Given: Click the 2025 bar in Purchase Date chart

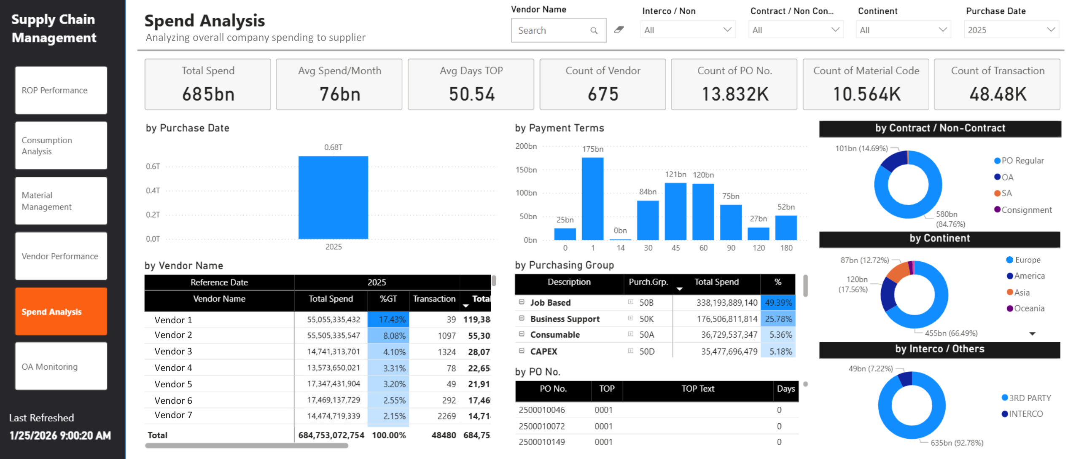Looking at the screenshot, I should coord(333,198).
